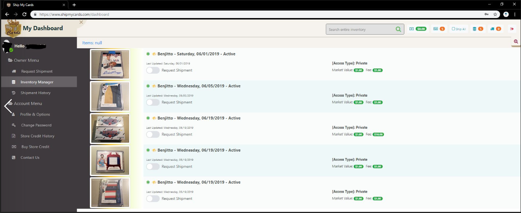This screenshot has height=213, width=521.
Task: Toggle Request Shipment on the $10.00 fee item
Action: coord(153,134)
